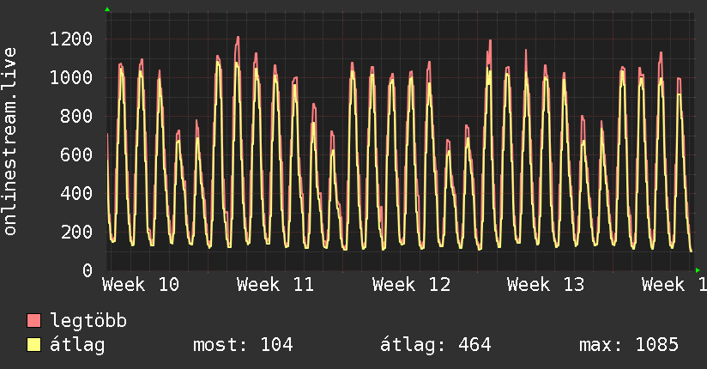
Task: Select the átlag legend label beside yellow swatch
Action: pos(77,345)
